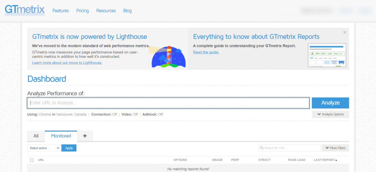Viewport: 376px width, 172px height.
Task: Sort by the STRUCT column
Action: click(264, 160)
